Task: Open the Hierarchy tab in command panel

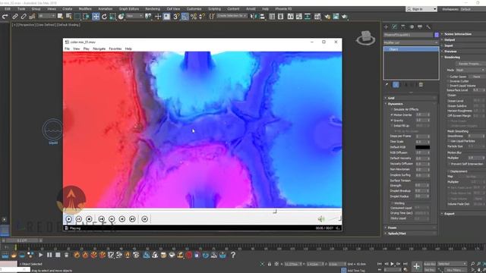Action: click(403, 27)
